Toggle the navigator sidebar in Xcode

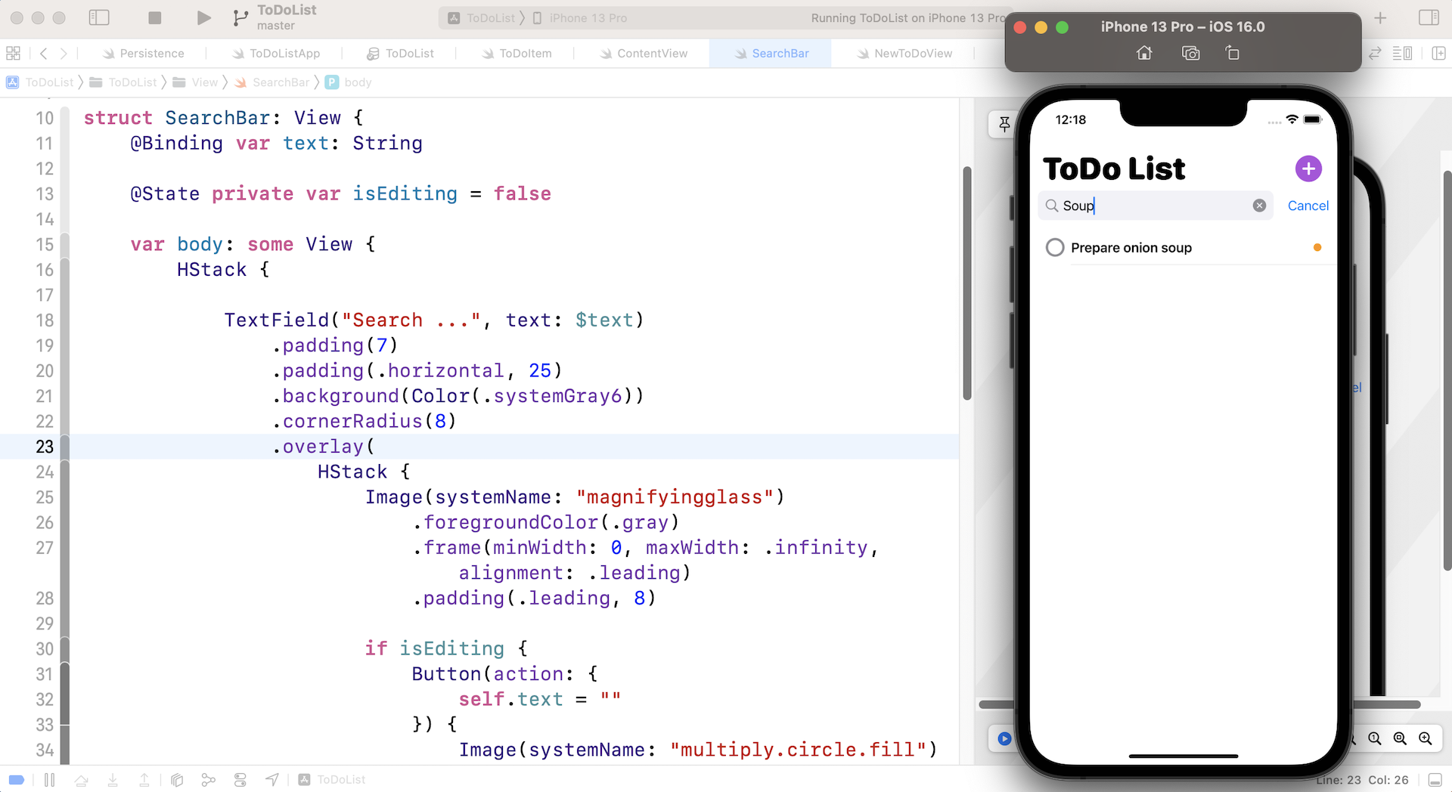tap(99, 17)
